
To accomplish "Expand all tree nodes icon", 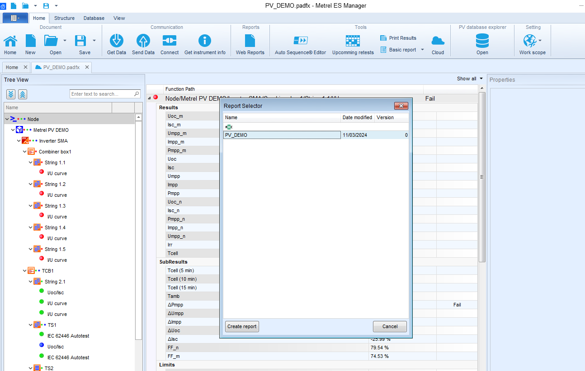I will coord(11,94).
